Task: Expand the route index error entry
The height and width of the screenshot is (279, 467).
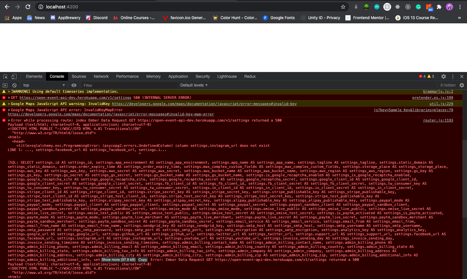Action: point(9,121)
